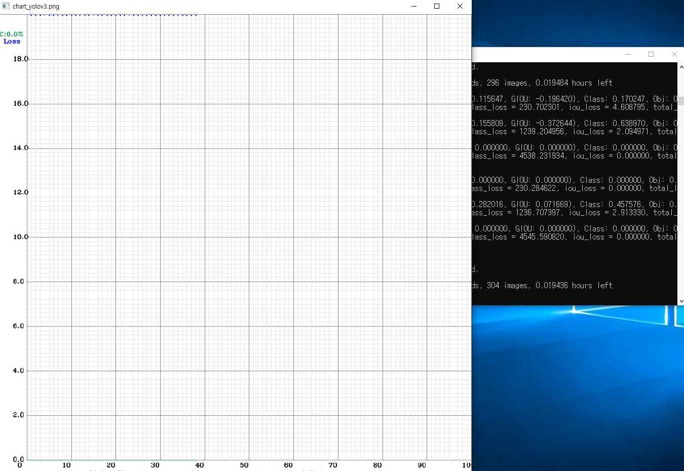
Task: Click console text 'Class: 0.170247'
Action: click(614, 99)
